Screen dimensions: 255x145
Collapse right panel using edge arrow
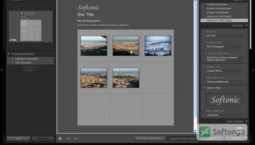[253, 70]
